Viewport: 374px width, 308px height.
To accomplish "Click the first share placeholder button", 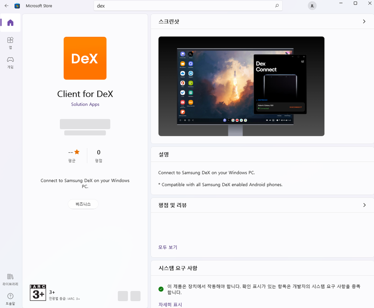I will [x=123, y=296].
